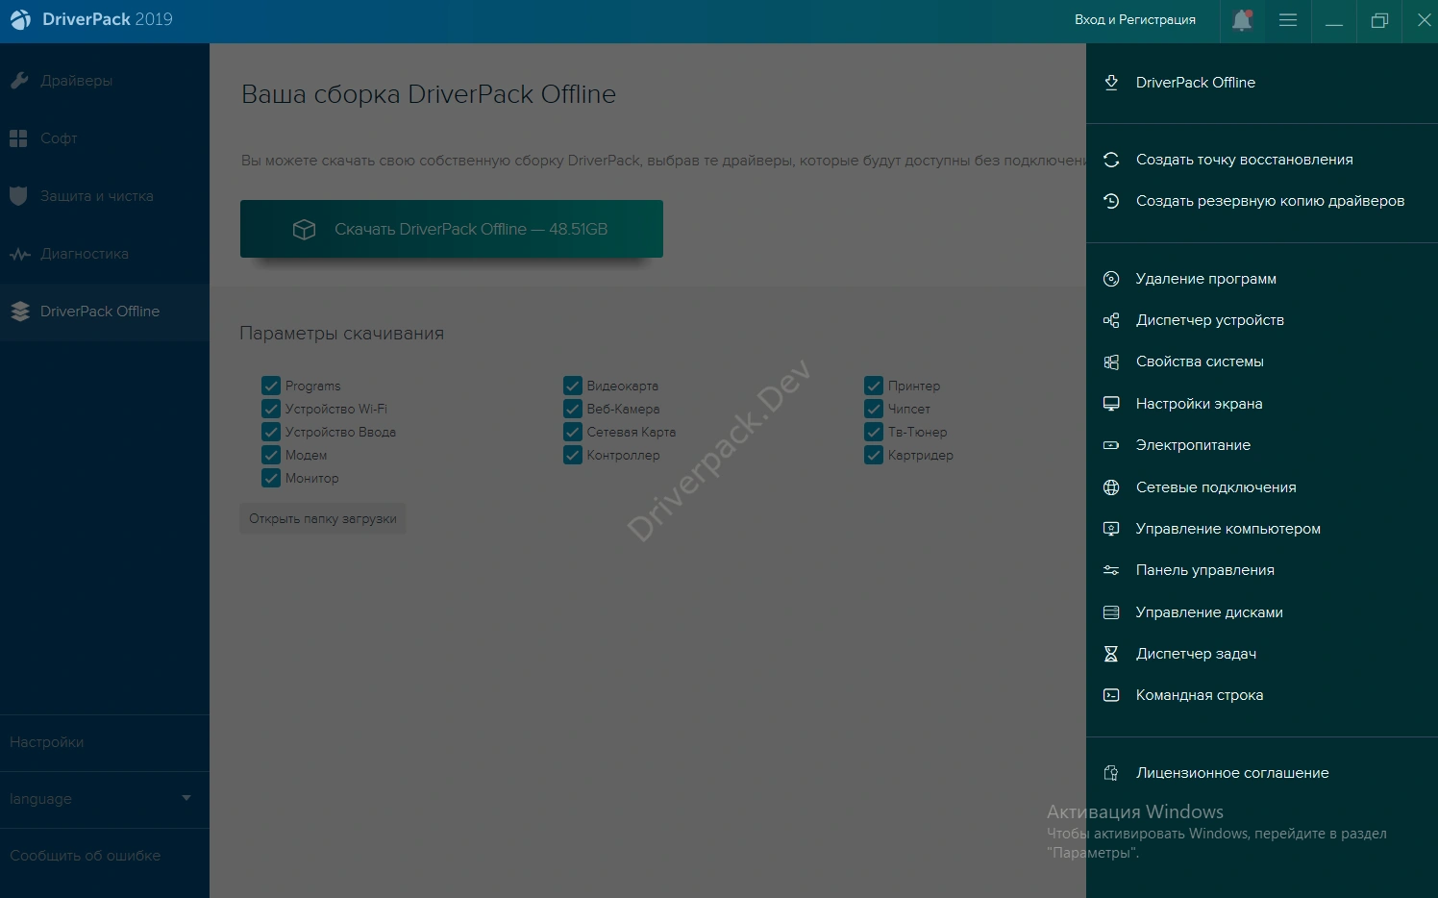Click the download icon next to DriverPack Offline menu entry

tap(1111, 83)
